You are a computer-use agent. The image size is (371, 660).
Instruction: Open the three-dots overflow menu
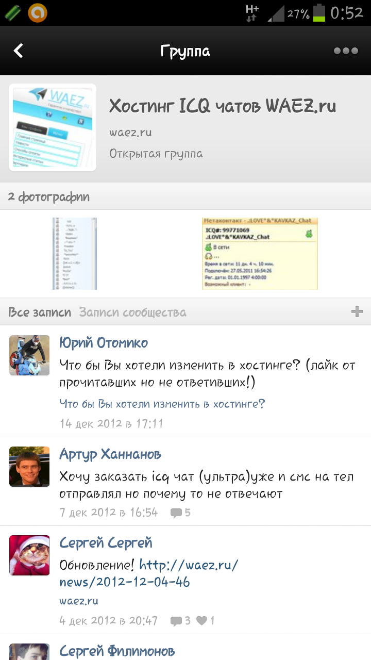click(x=346, y=51)
